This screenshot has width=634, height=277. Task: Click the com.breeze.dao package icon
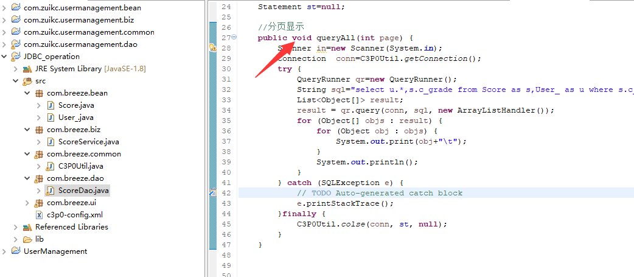click(x=39, y=178)
